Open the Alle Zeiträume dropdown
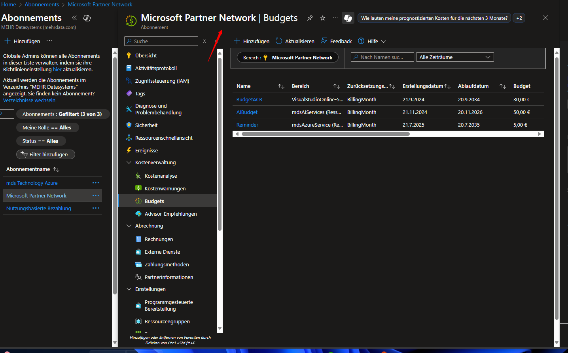The width and height of the screenshot is (568, 353). [455, 57]
